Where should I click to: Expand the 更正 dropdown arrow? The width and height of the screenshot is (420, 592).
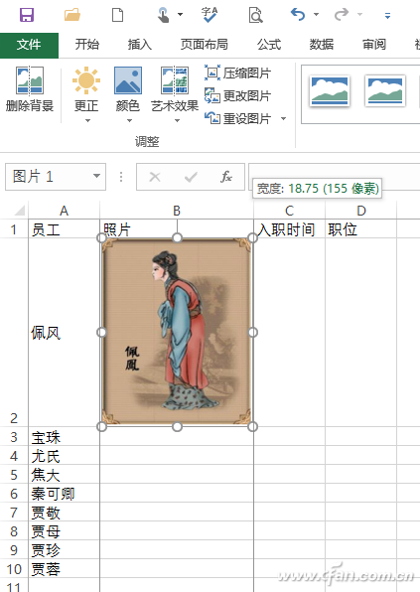(x=87, y=121)
